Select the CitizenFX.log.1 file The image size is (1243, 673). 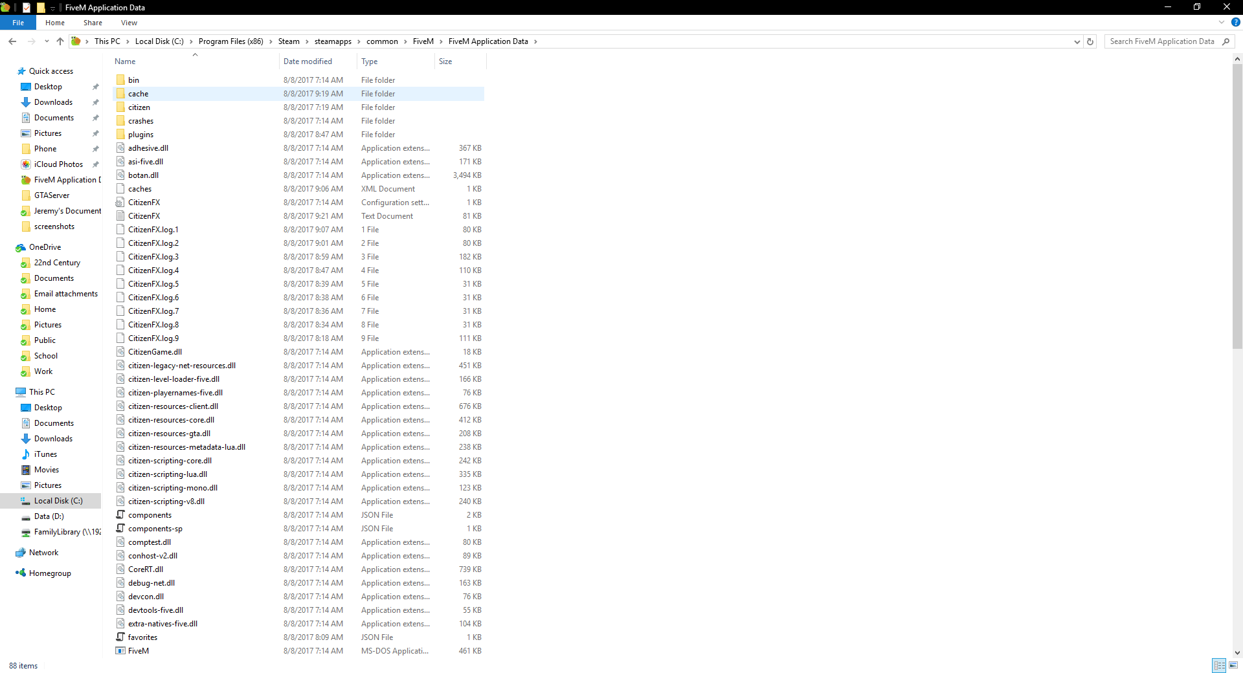(298, 230)
